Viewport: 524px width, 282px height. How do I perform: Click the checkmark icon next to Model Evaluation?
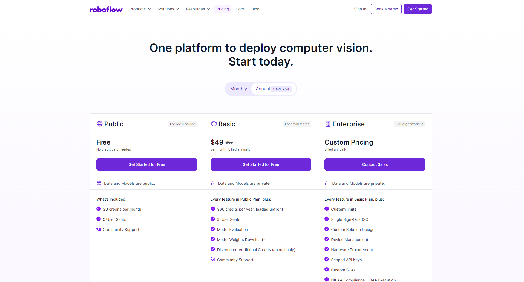213,229
